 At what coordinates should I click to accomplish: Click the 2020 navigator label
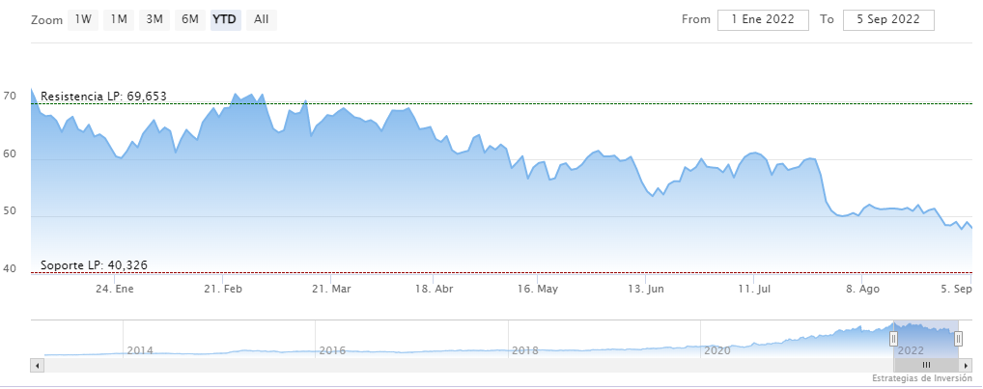tap(717, 350)
